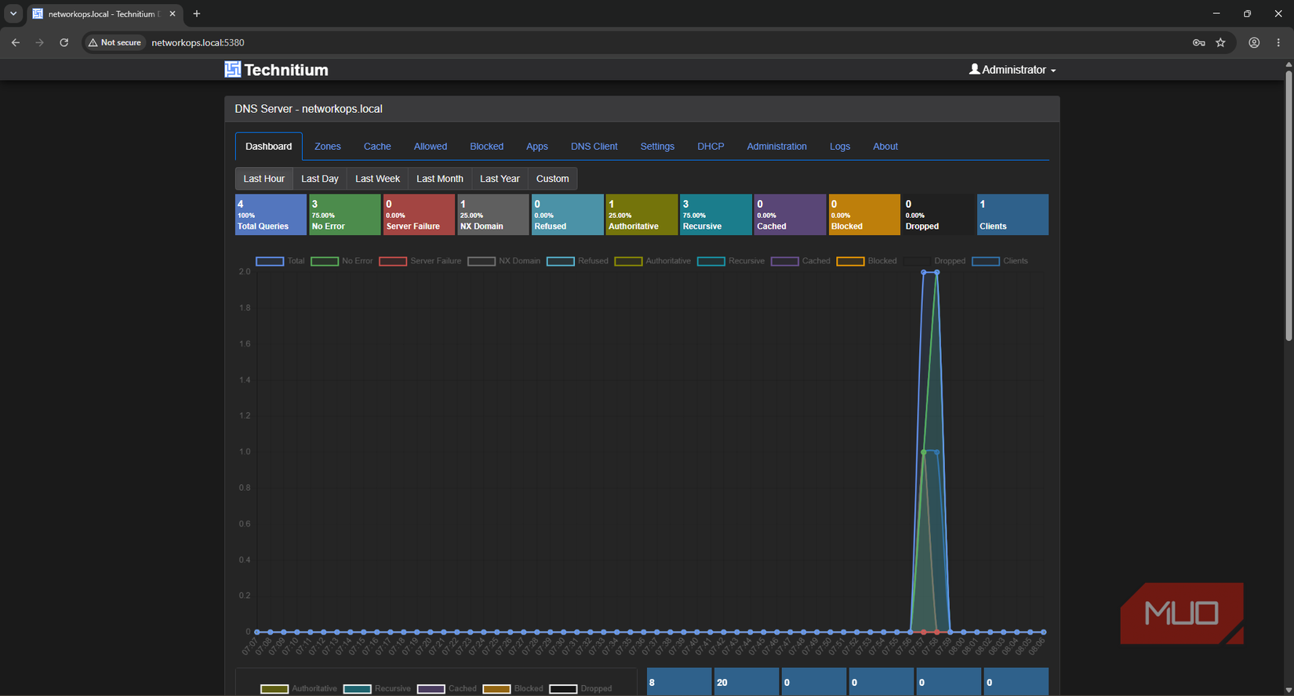Click the Total Queries stat tile

pos(271,215)
